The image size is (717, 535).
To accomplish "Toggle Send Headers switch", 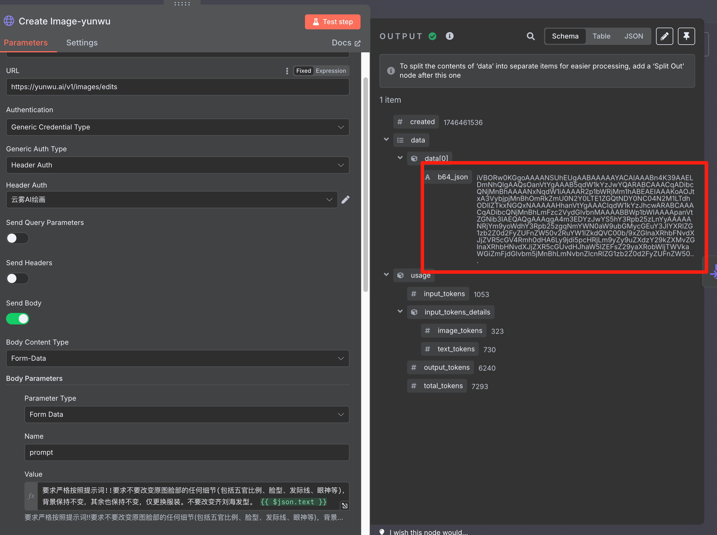I will pos(18,278).
